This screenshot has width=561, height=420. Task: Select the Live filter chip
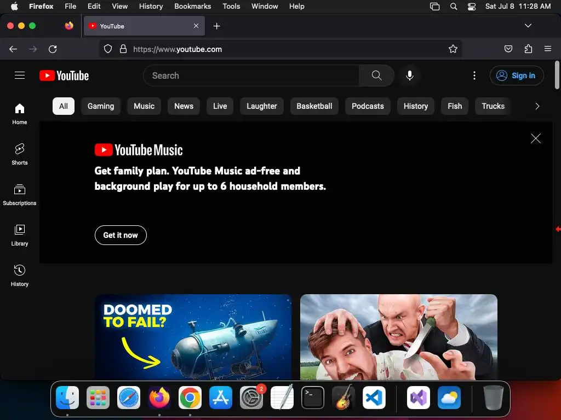[x=220, y=106]
